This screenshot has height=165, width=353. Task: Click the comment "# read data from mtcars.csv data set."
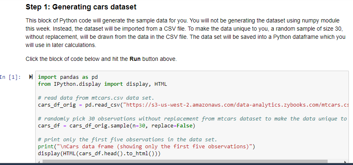[96, 98]
